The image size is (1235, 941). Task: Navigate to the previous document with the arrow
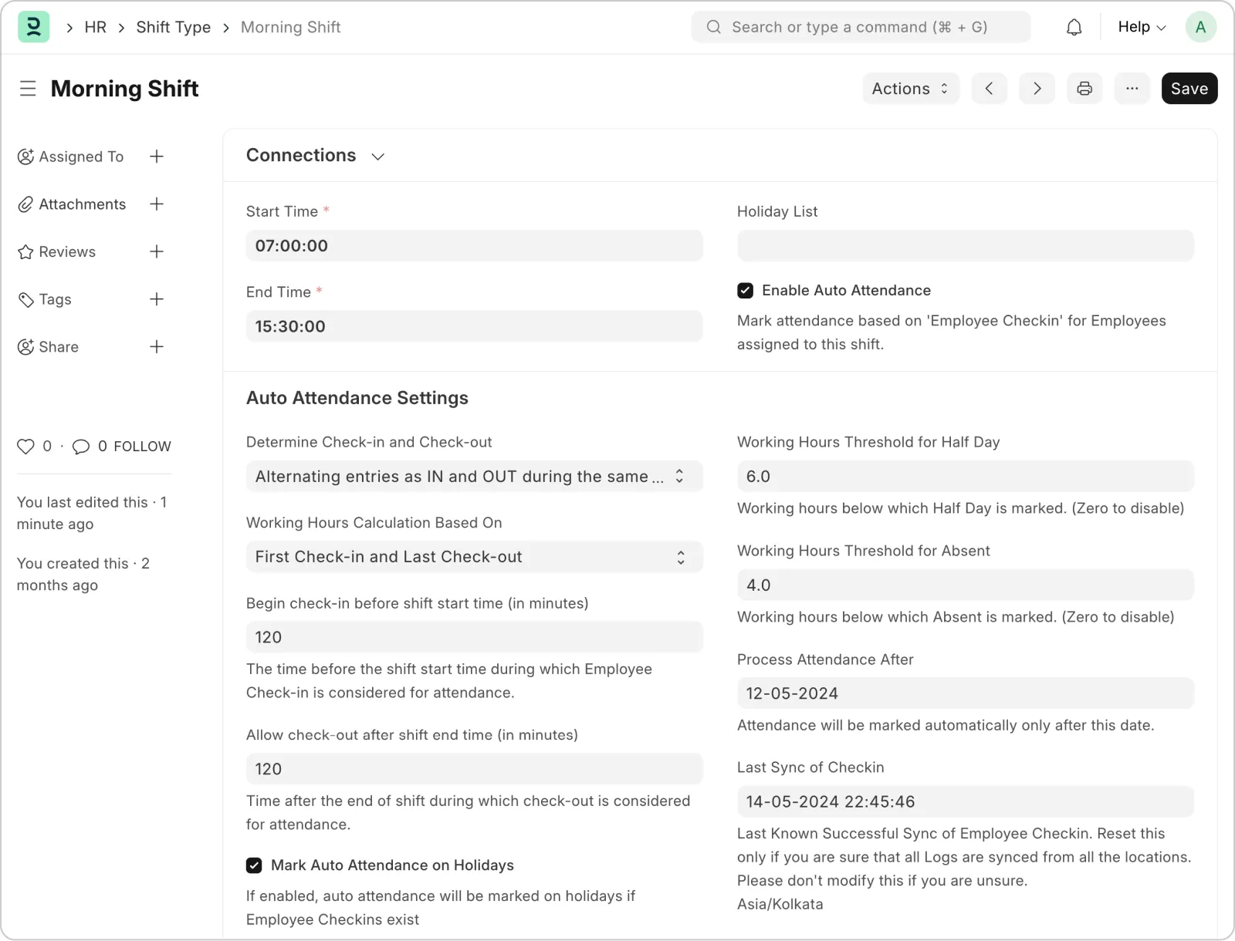tap(990, 88)
